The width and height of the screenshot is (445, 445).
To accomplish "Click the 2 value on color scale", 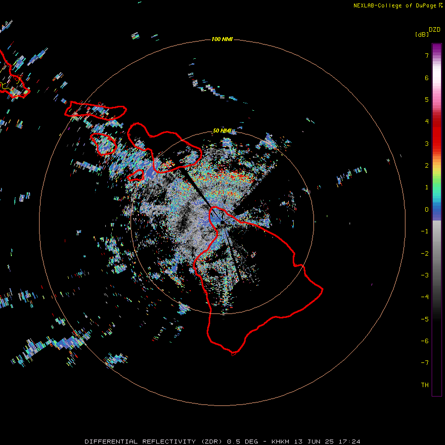I will tap(427, 166).
